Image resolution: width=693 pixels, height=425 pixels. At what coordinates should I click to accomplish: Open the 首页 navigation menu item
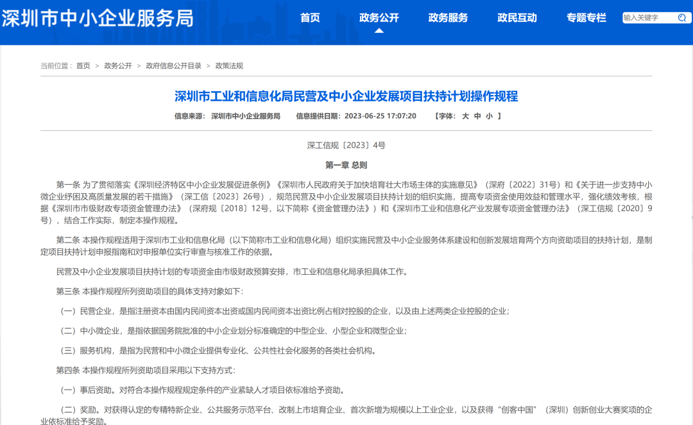[310, 18]
